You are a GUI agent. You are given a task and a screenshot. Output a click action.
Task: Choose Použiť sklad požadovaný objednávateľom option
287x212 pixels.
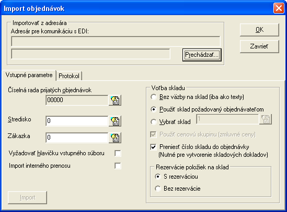click(154, 109)
